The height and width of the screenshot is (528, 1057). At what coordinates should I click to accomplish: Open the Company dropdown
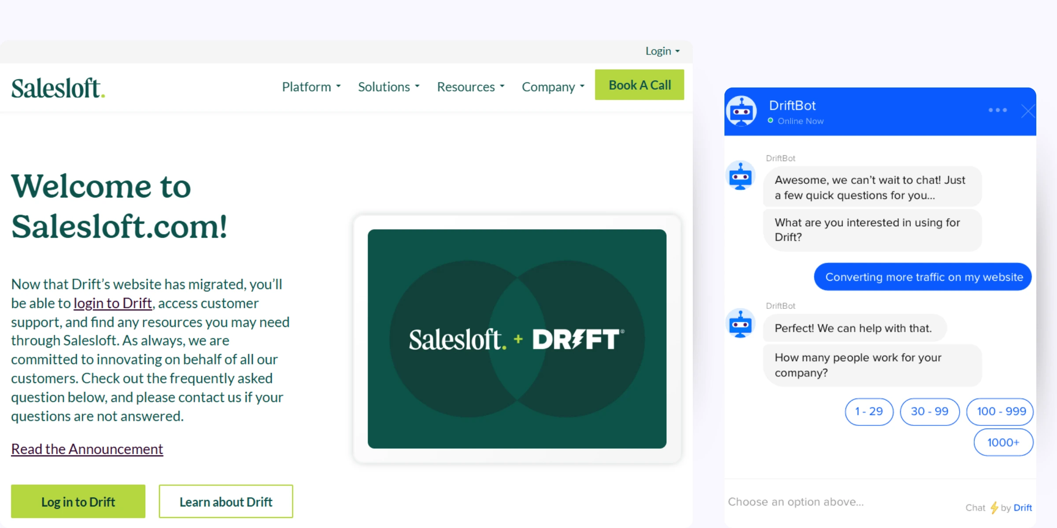(x=553, y=87)
